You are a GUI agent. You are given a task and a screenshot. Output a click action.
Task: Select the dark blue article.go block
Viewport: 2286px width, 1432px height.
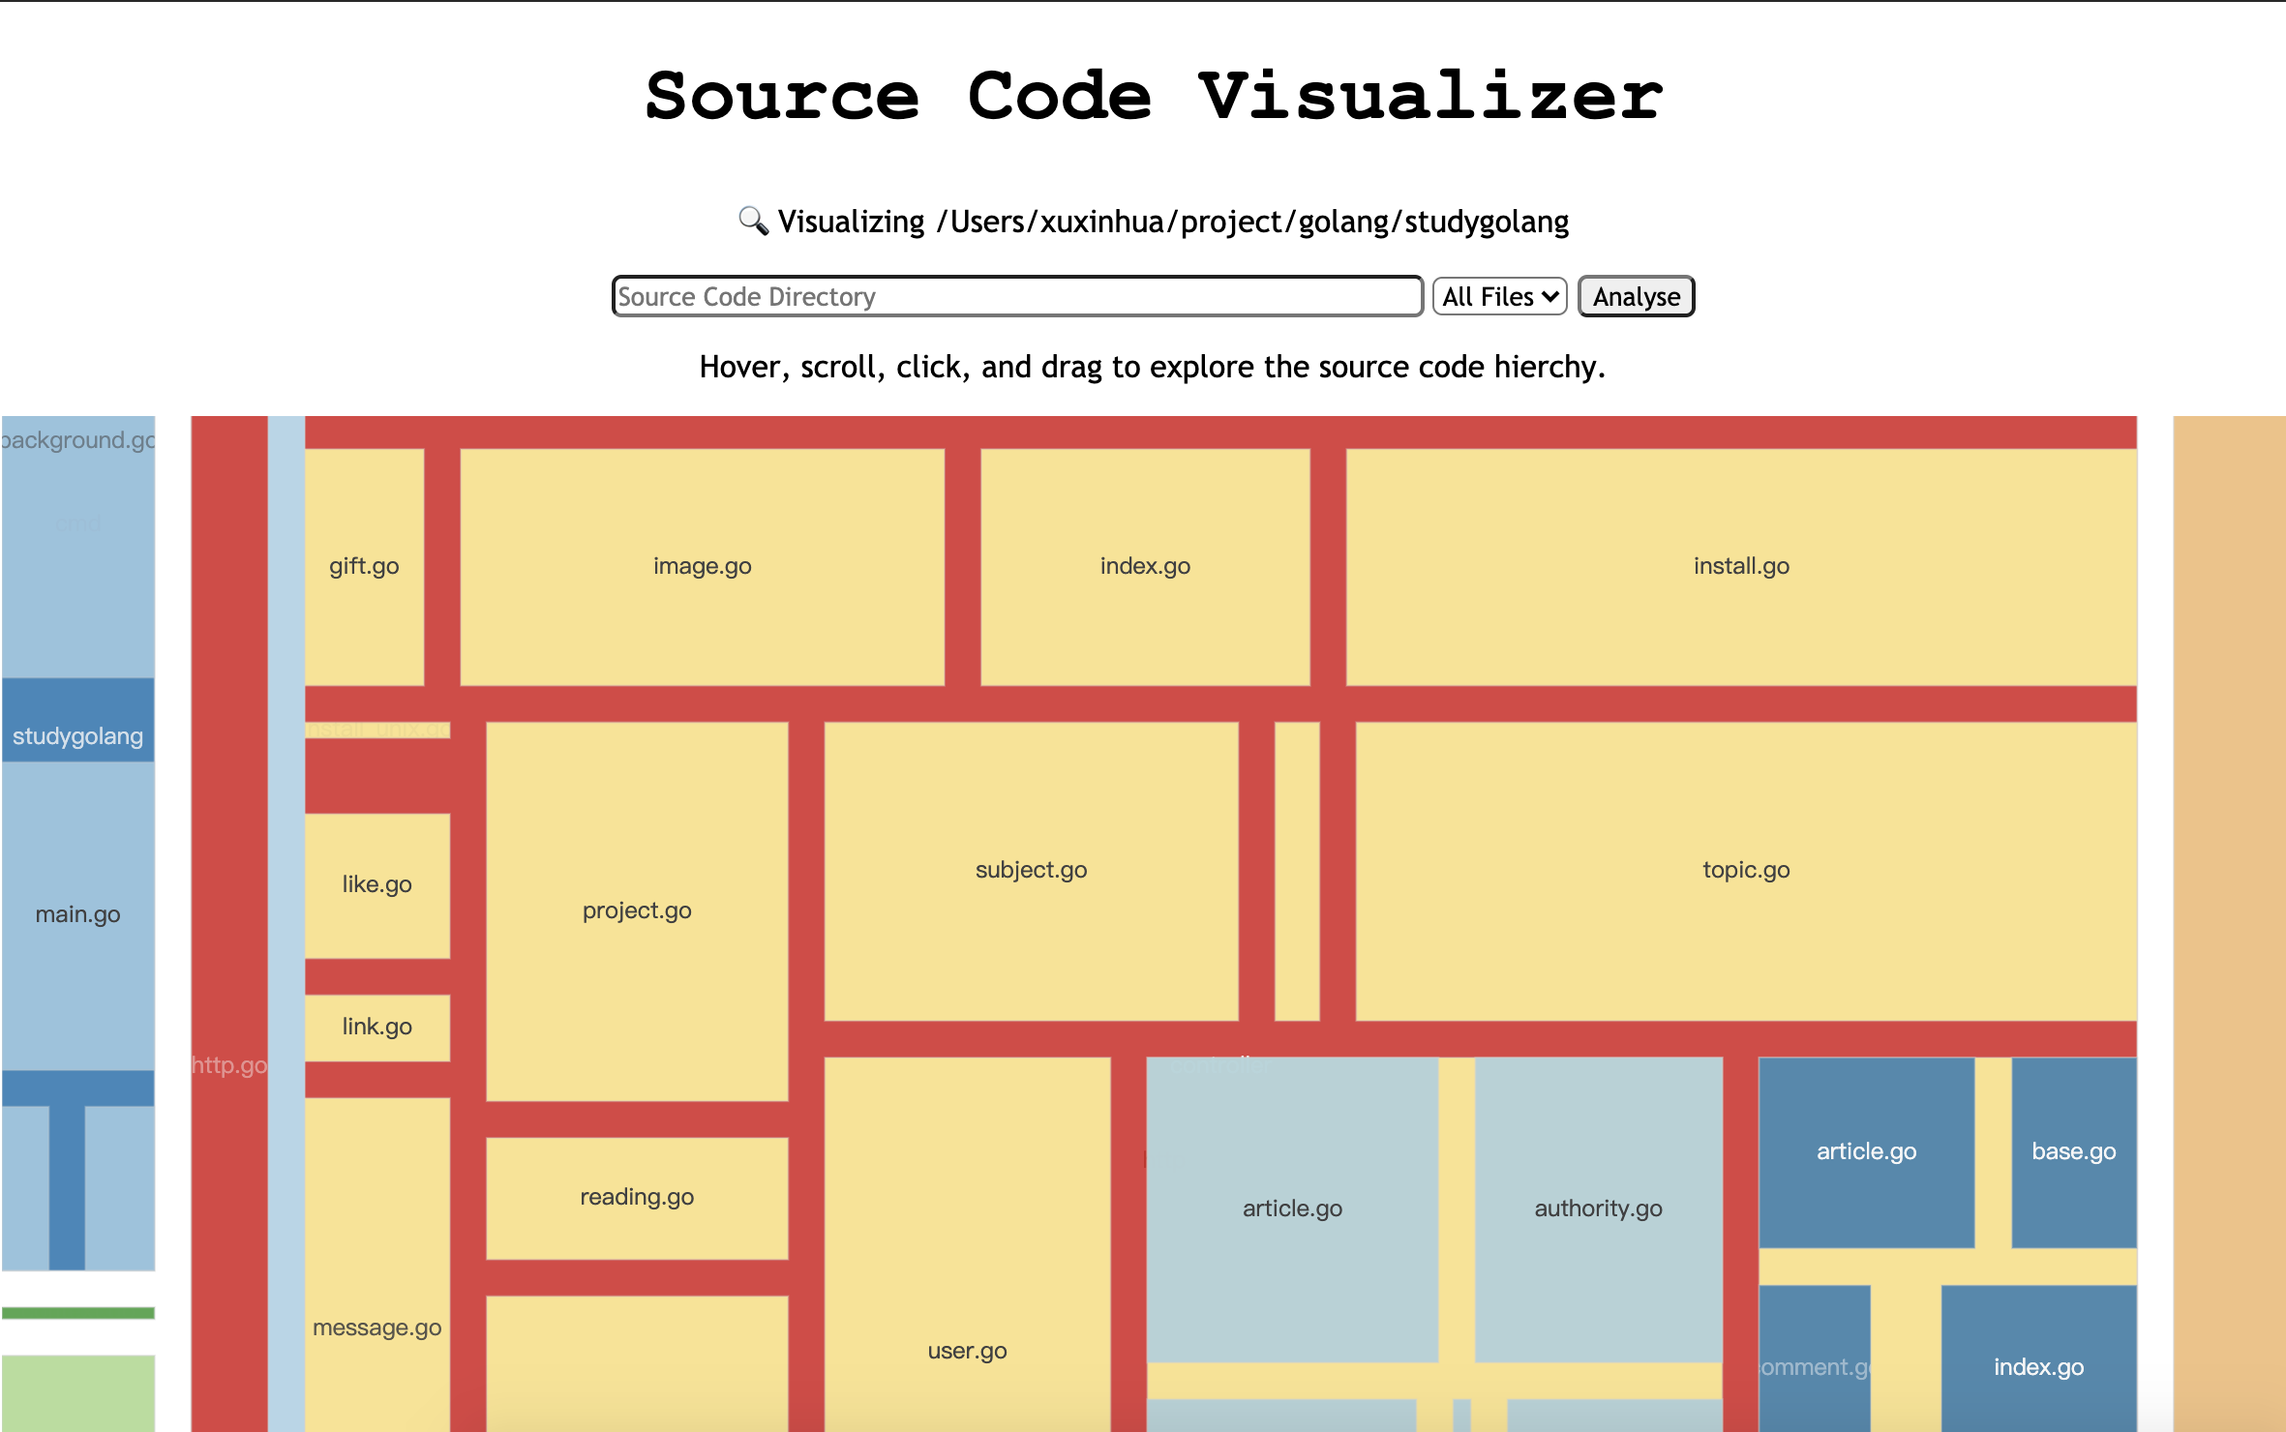tap(1866, 1151)
